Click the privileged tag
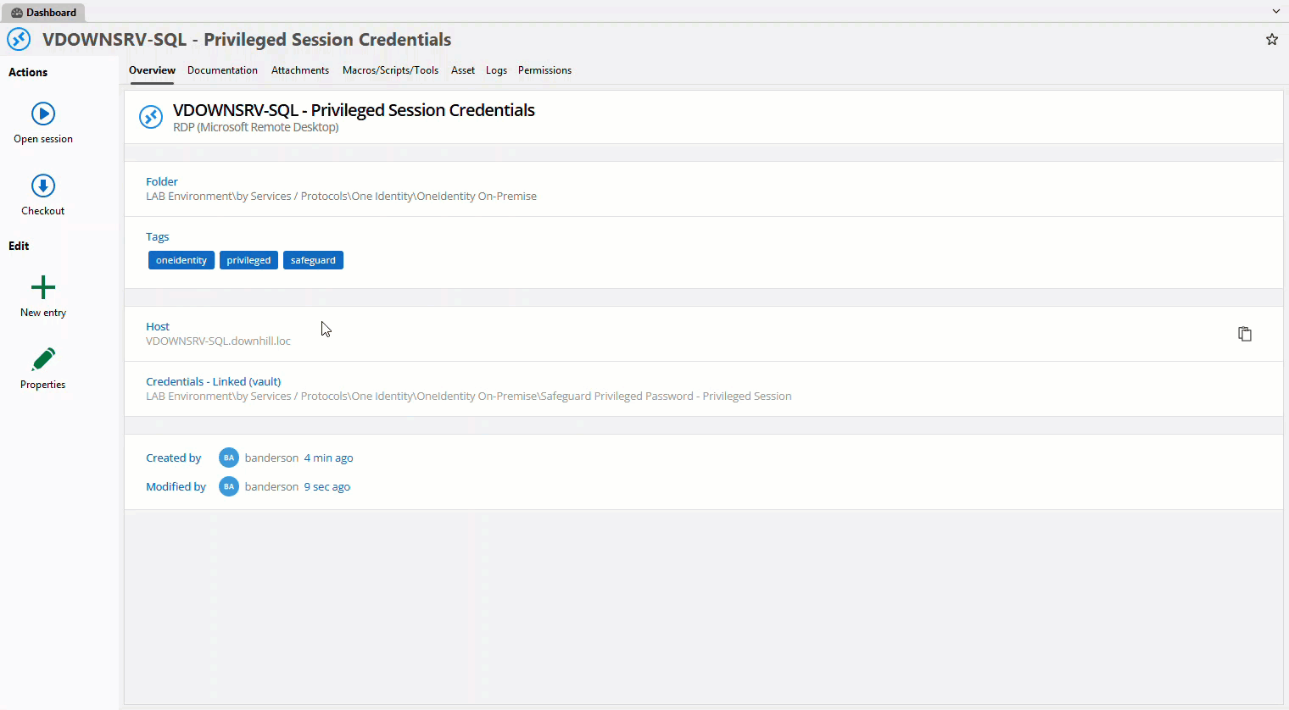 click(x=248, y=260)
